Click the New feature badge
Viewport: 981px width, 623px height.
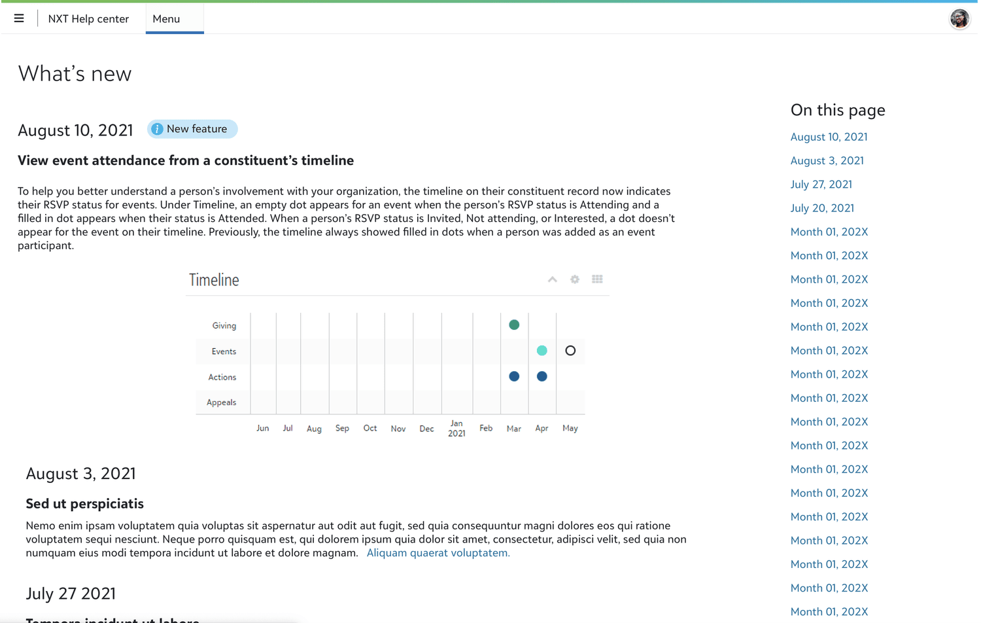point(192,129)
